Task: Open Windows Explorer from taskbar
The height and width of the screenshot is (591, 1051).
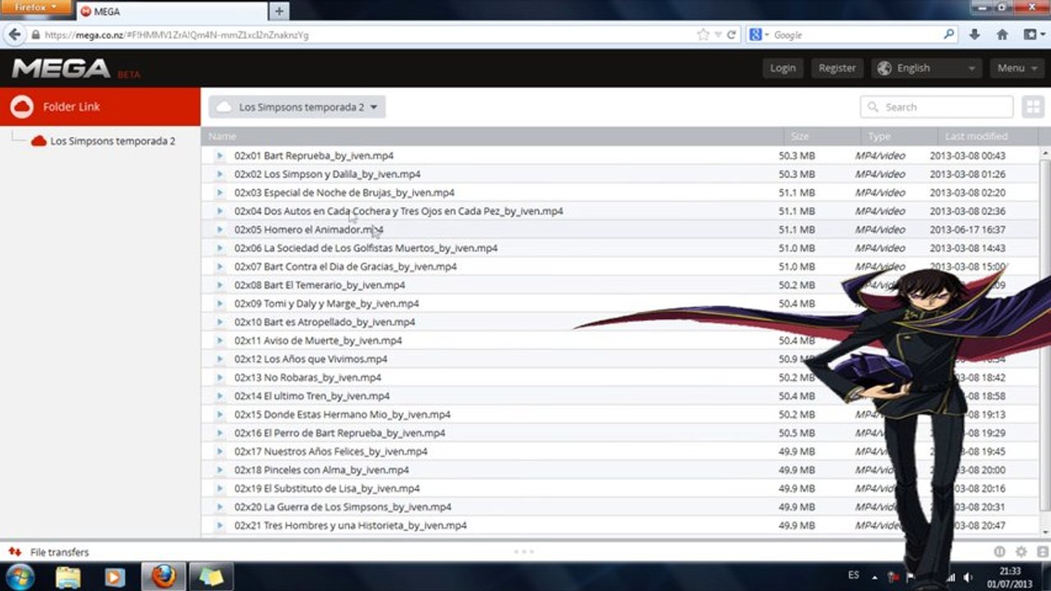Action: pyautogui.click(x=68, y=576)
